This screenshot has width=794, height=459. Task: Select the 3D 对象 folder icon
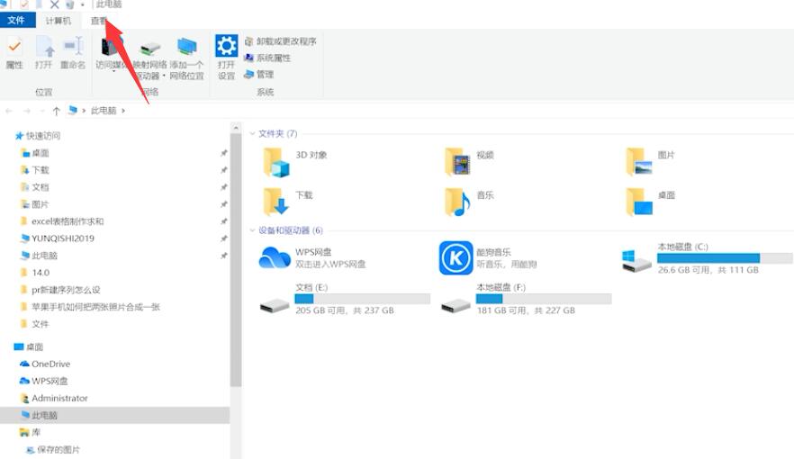(276, 162)
